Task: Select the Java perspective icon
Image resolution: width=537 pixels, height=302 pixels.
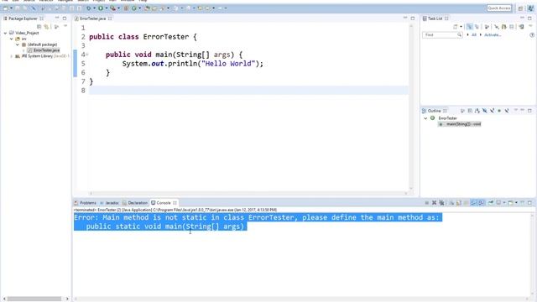Action: tap(530, 8)
